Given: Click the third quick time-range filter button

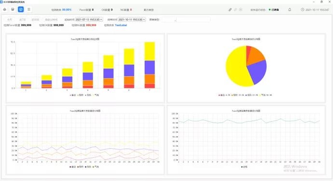Looking at the screenshot, I should point(35,19).
